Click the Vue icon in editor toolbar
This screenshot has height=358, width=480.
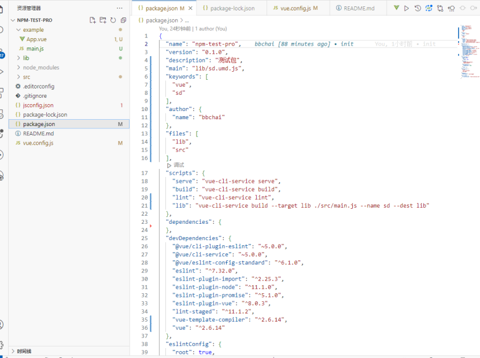[x=396, y=8]
